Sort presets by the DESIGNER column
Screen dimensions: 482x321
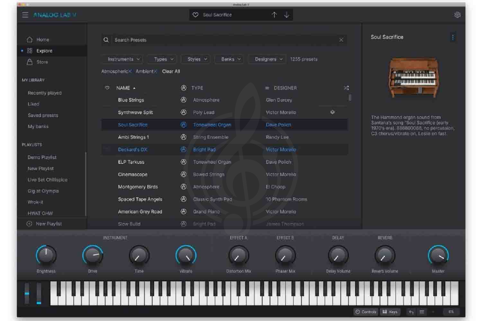pyautogui.click(x=285, y=88)
